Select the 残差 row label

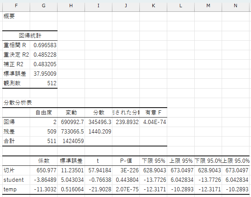[16, 132]
